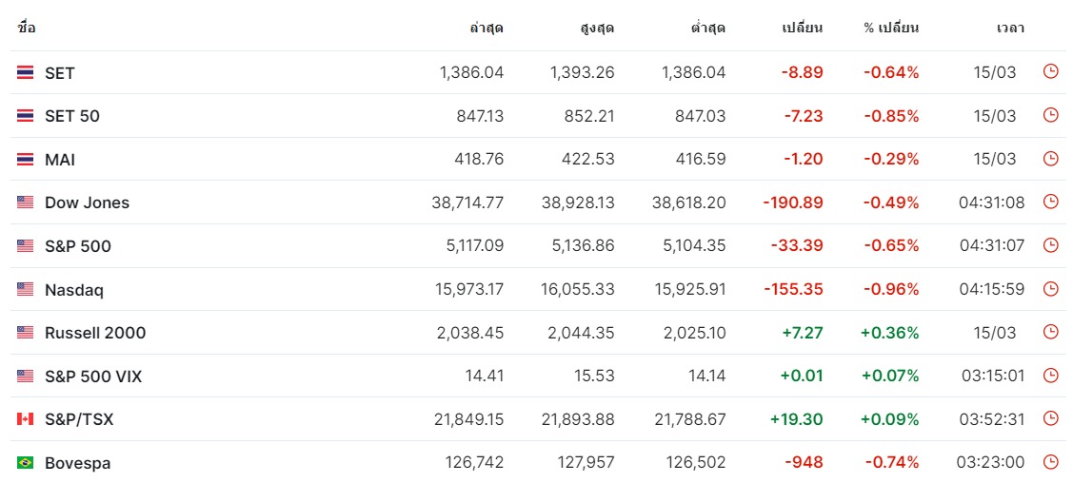Open the Dow Jones index link

coord(87,203)
